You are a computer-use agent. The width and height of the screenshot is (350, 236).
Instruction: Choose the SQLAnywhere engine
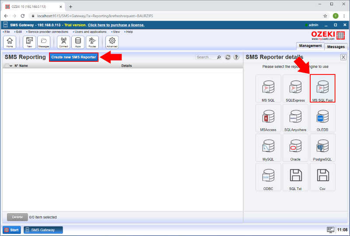tap(295, 118)
